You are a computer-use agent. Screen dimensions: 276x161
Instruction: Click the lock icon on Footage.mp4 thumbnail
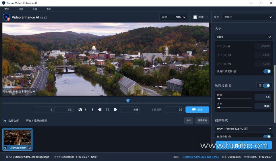click(x=30, y=148)
